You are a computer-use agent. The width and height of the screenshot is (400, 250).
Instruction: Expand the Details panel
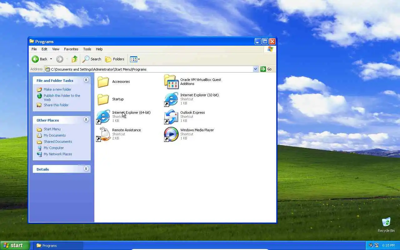coord(86,169)
